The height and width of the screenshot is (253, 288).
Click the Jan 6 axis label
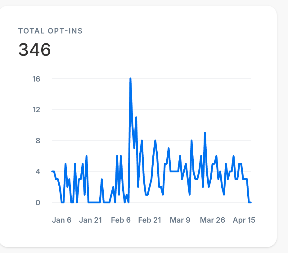pyautogui.click(x=61, y=220)
